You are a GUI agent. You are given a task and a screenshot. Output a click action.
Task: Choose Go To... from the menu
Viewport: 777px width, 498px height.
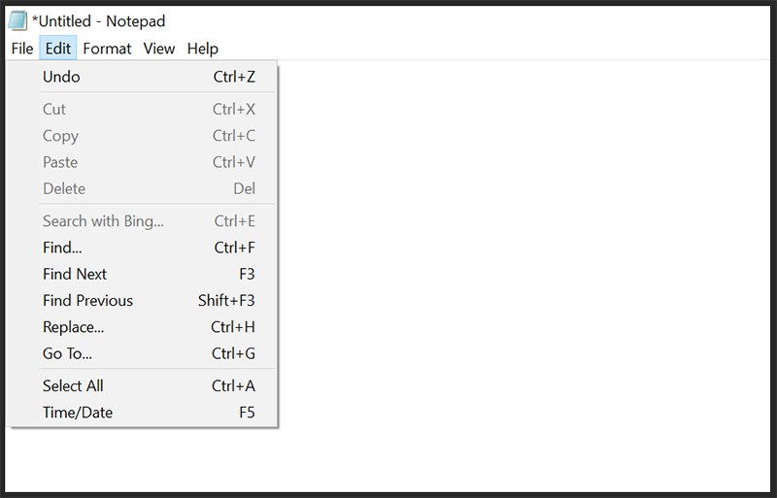pos(67,353)
